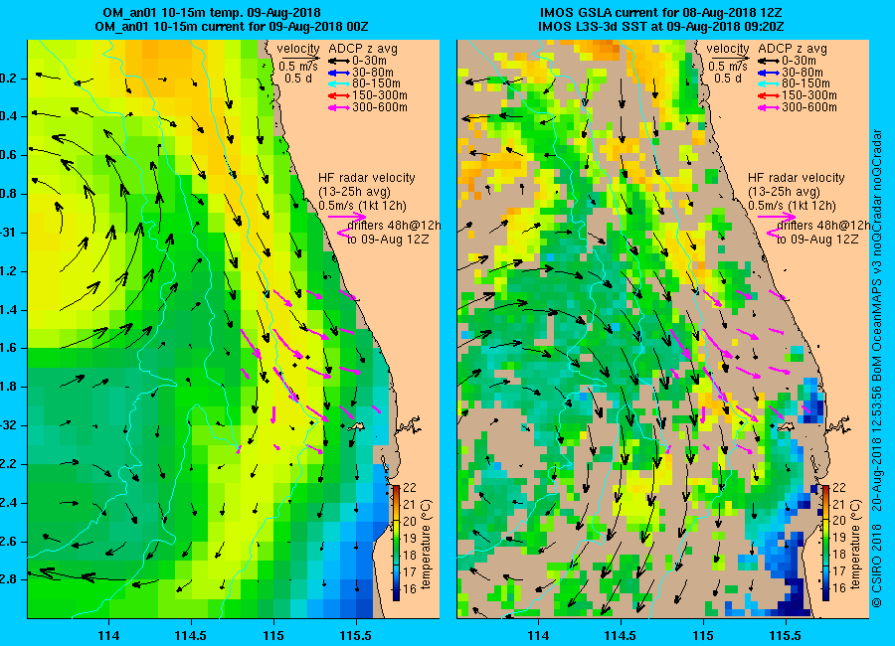
Task: Click '0.5m/s (1kt 12h)' text in IMOS map
Action: (793, 206)
